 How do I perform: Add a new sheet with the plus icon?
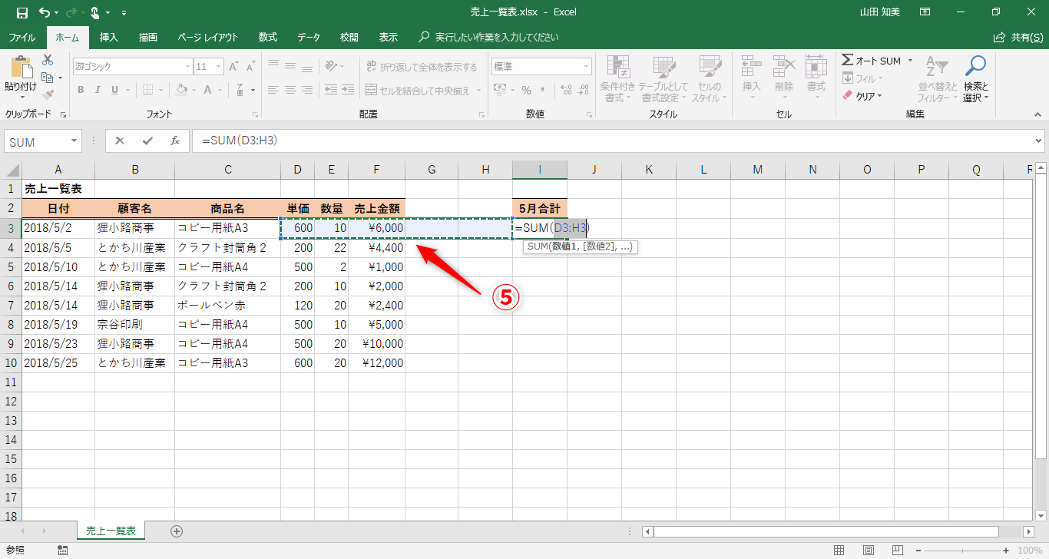click(177, 531)
